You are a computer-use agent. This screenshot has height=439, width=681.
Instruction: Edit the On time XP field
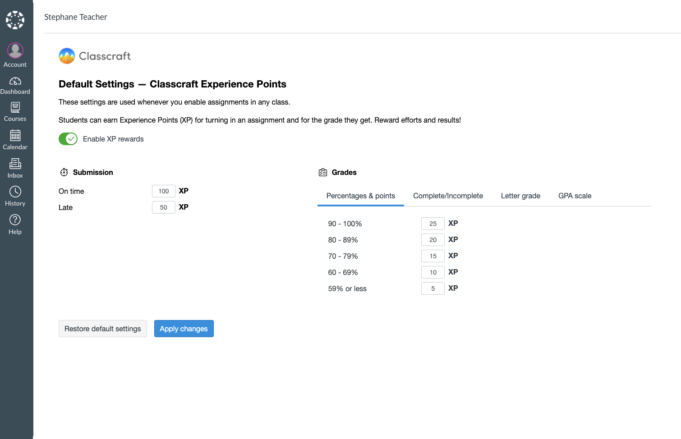pyautogui.click(x=164, y=191)
